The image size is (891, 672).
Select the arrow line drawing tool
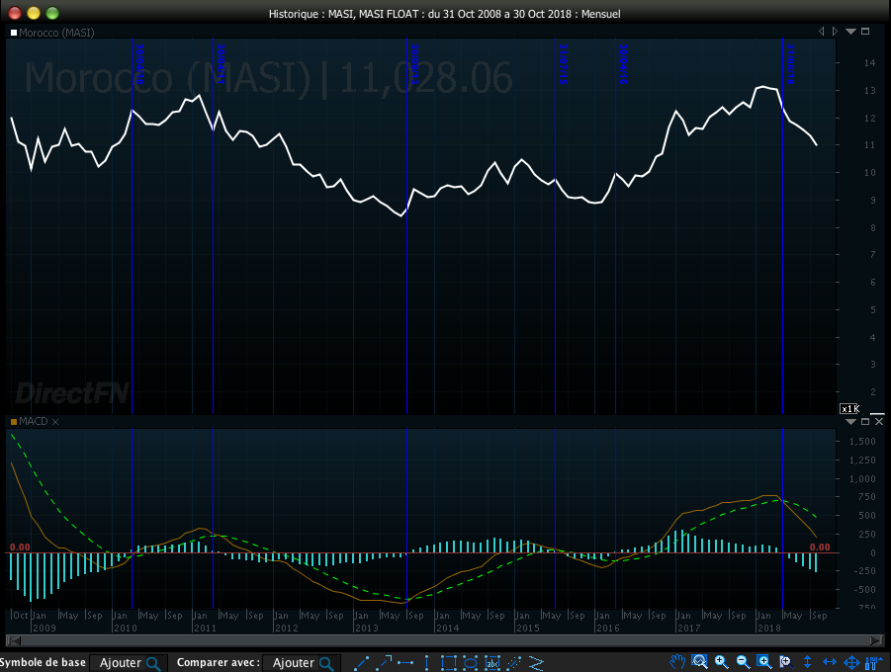(x=384, y=663)
